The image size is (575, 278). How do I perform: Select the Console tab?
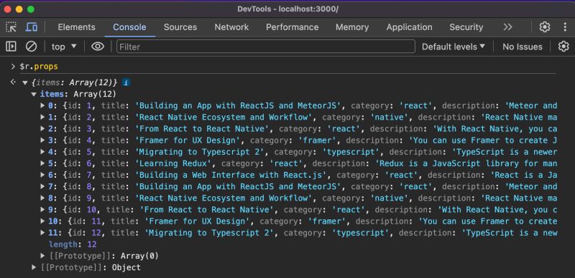pos(129,27)
